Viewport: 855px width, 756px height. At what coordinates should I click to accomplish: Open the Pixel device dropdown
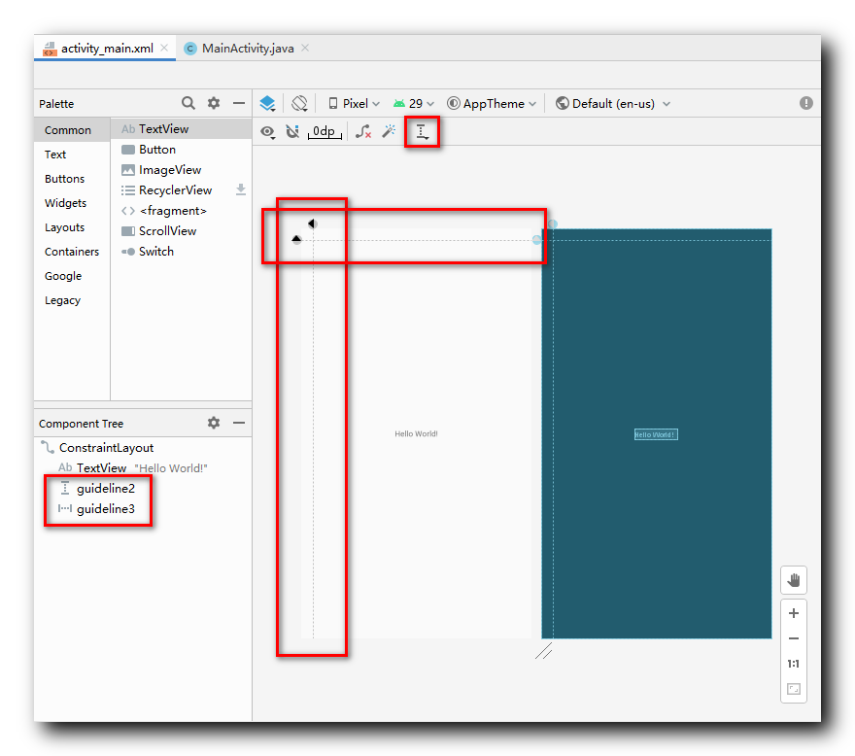click(354, 104)
